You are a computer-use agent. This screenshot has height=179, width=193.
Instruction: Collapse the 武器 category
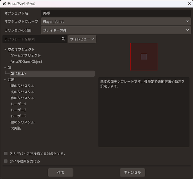point(5,80)
